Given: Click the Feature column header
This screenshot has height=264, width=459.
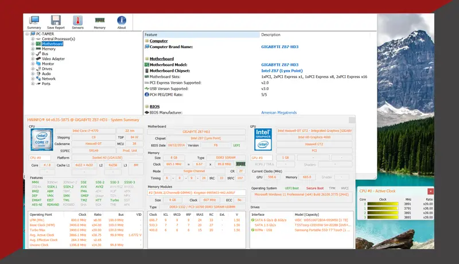Looking at the screenshot, I should (x=202, y=35).
